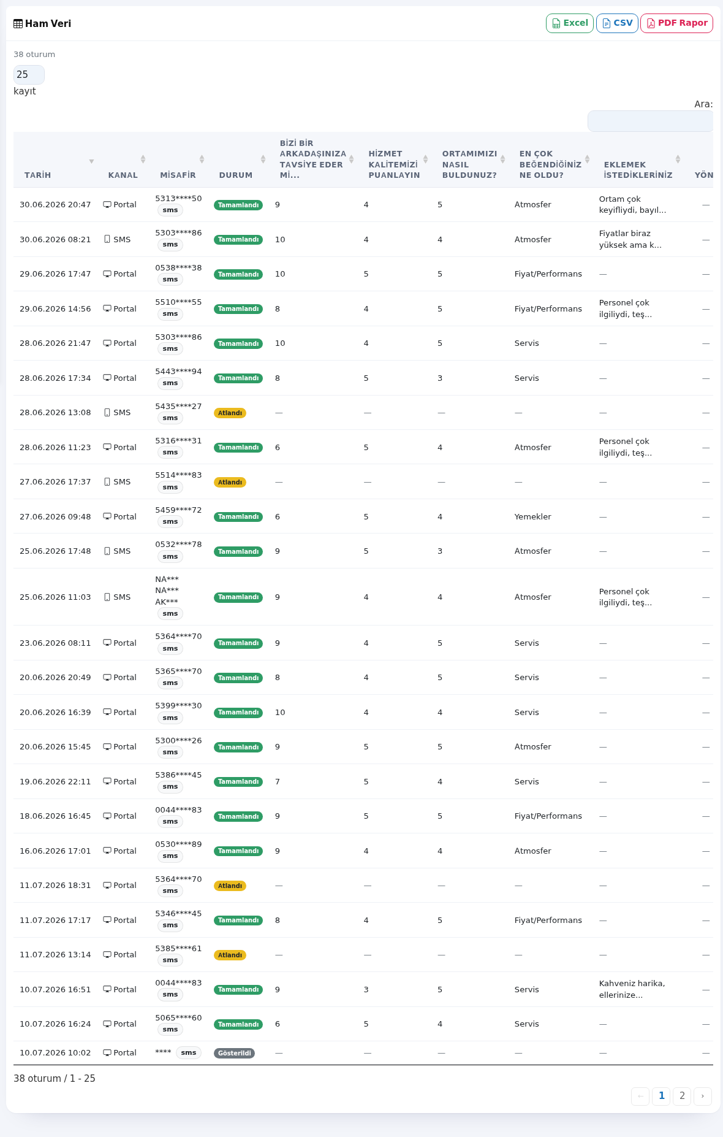Select the guest number 5443****94
The image size is (723, 1137).
click(178, 372)
